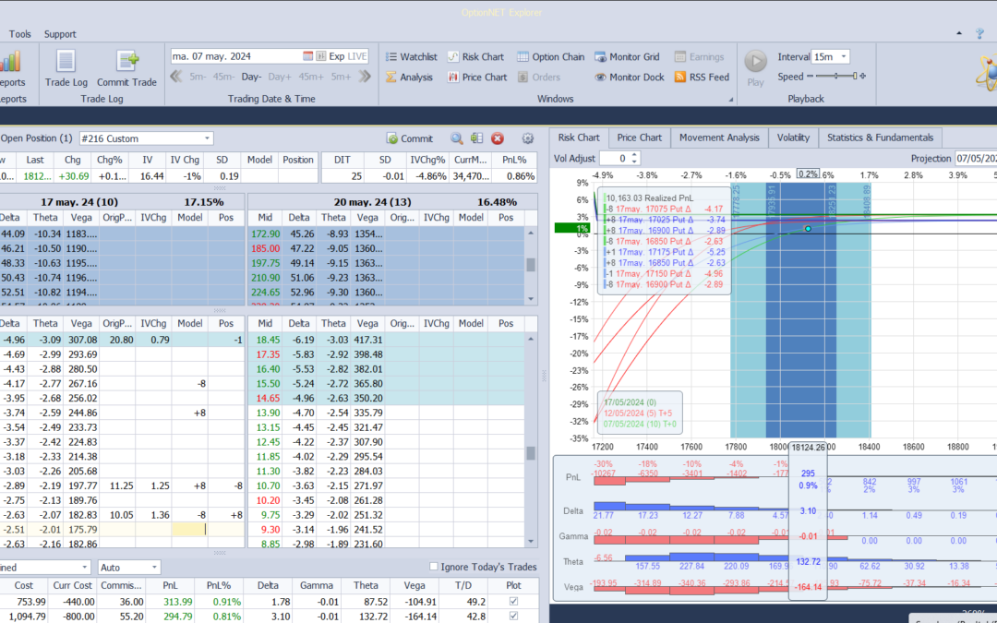This screenshot has width=997, height=623.
Task: Open the Monitor Dock window
Action: [629, 77]
